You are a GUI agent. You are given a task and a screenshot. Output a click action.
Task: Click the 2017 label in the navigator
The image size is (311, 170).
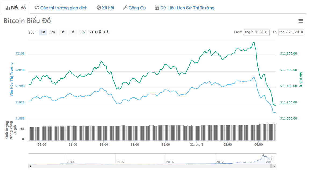[220, 162]
